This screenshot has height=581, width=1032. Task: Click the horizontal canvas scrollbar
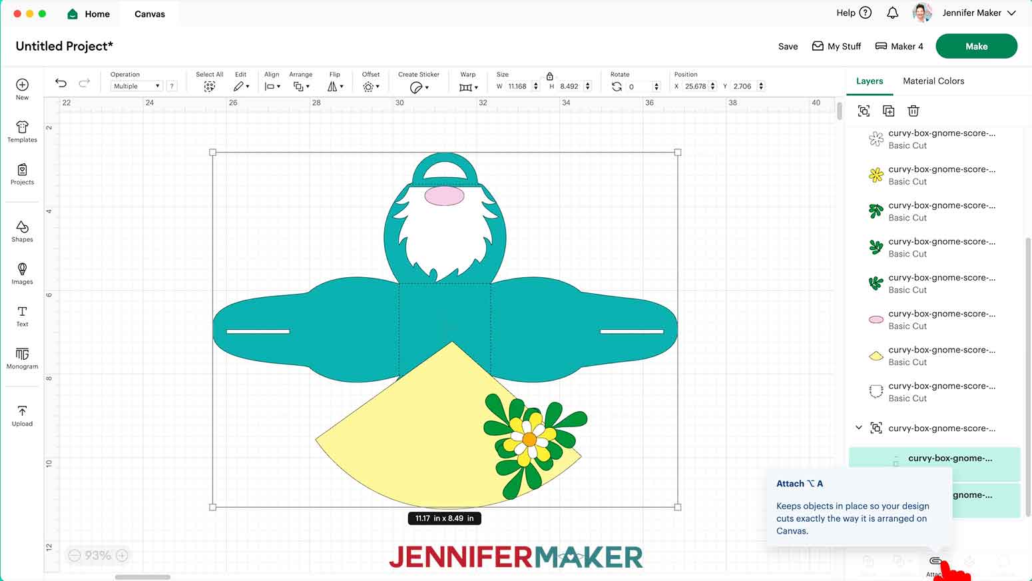tap(142, 577)
